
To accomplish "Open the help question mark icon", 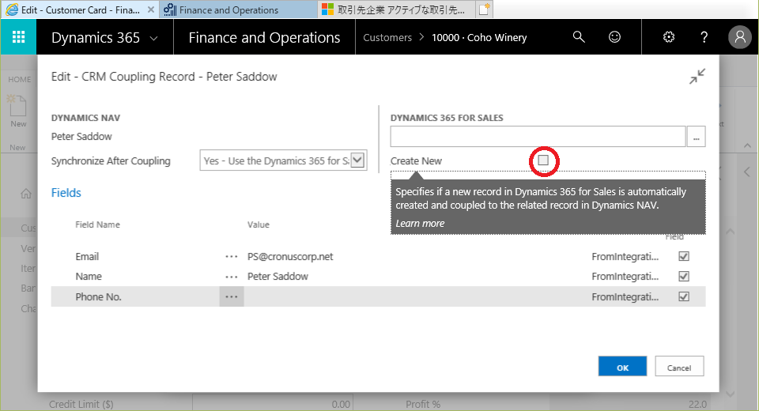I will [x=704, y=37].
